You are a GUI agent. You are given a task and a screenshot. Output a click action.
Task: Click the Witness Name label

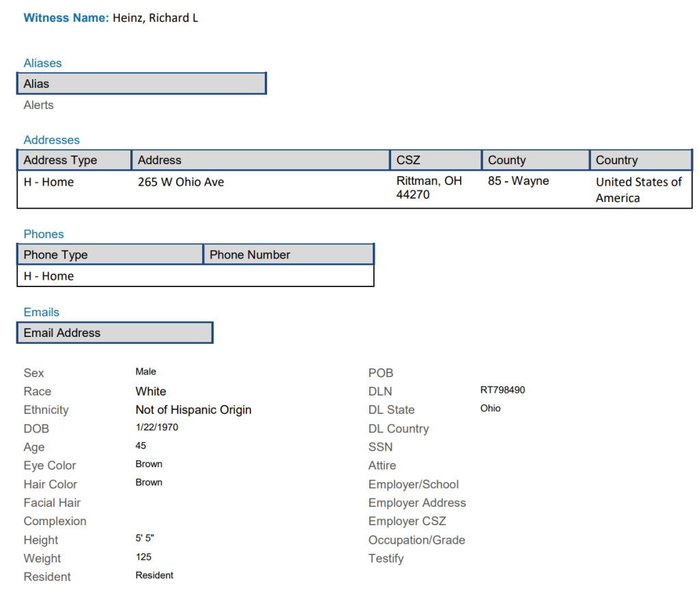(66, 18)
